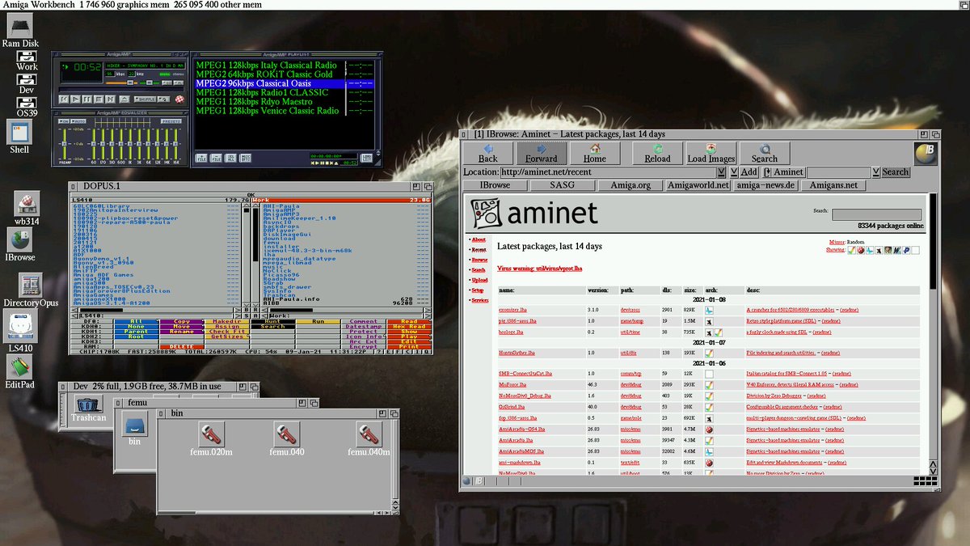Image resolution: width=970 pixels, height=546 pixels.
Task: Click the Search toolbar button in IBrowse
Action: coord(764,153)
